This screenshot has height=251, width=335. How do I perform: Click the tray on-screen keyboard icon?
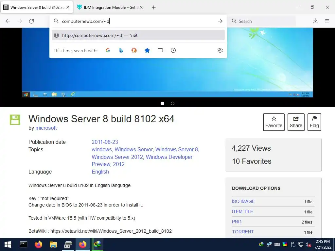click(277, 244)
